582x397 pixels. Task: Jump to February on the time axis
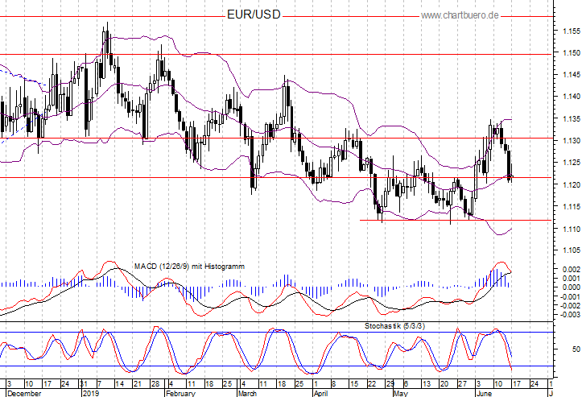(180, 392)
